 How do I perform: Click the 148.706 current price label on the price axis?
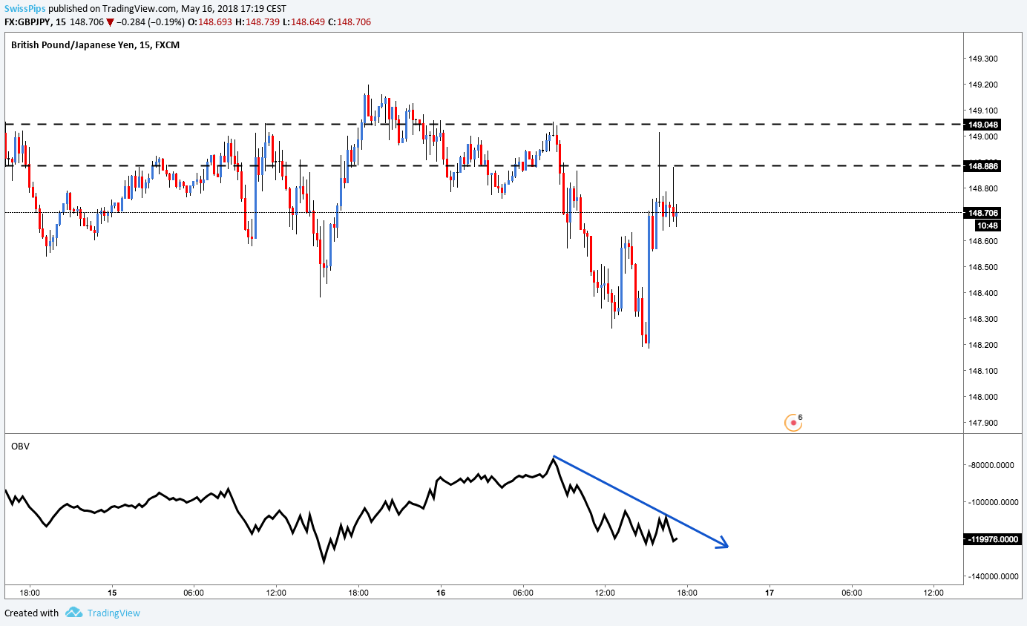click(x=983, y=212)
